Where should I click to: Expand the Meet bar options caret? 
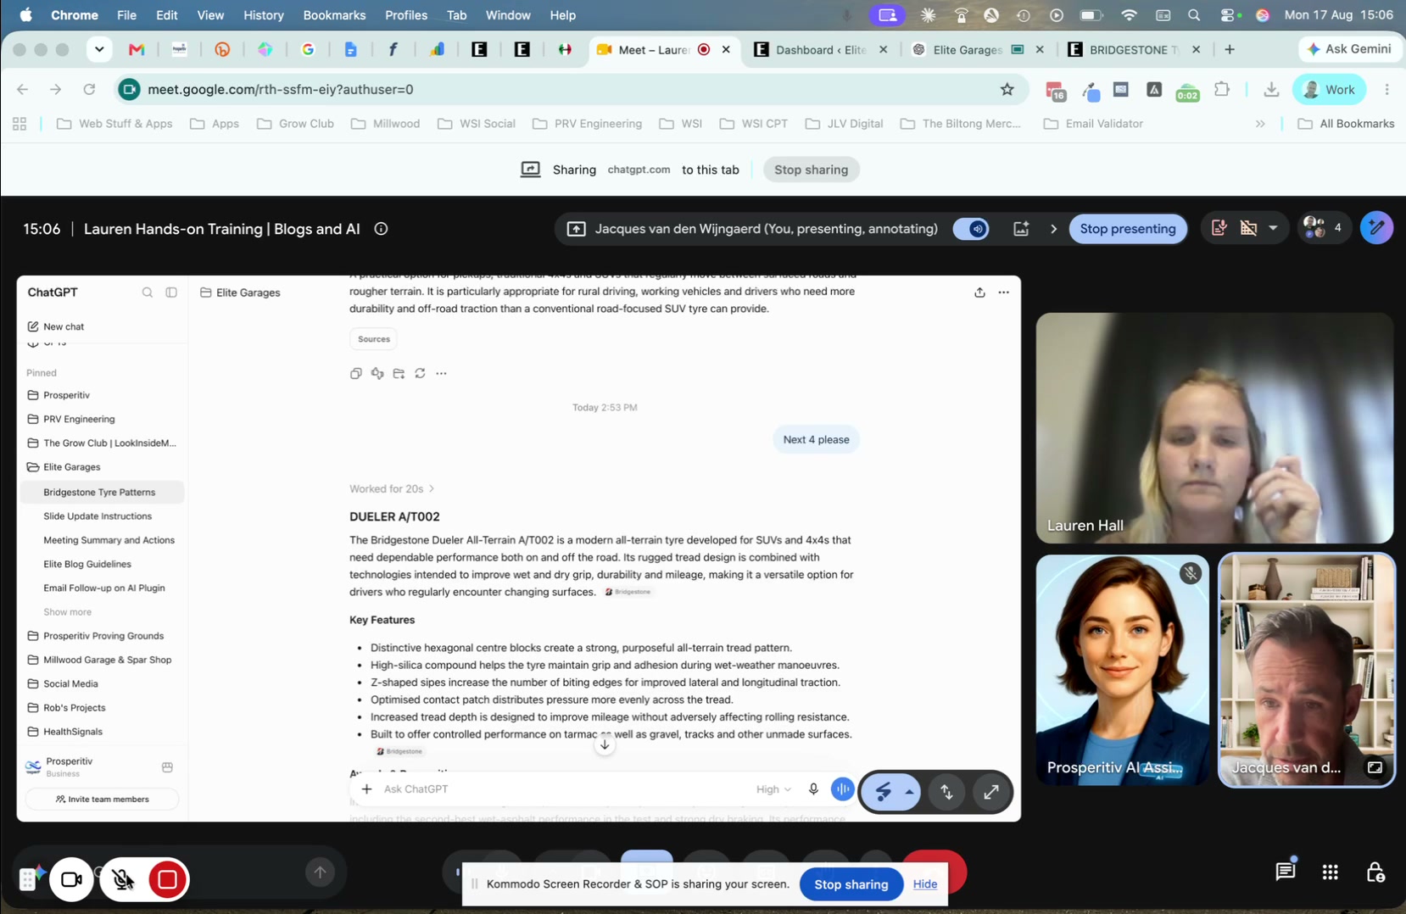pos(1273,228)
